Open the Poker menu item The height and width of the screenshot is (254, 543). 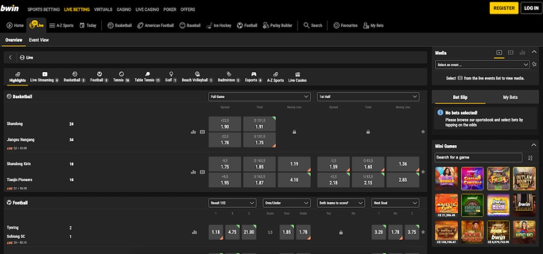(170, 10)
